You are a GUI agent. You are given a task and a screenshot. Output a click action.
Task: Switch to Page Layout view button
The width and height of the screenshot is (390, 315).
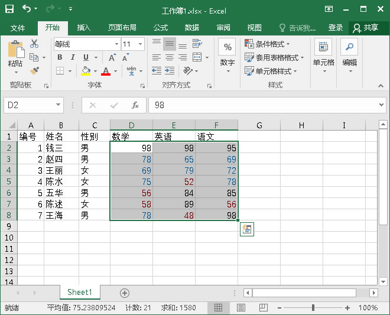pyautogui.click(x=240, y=308)
